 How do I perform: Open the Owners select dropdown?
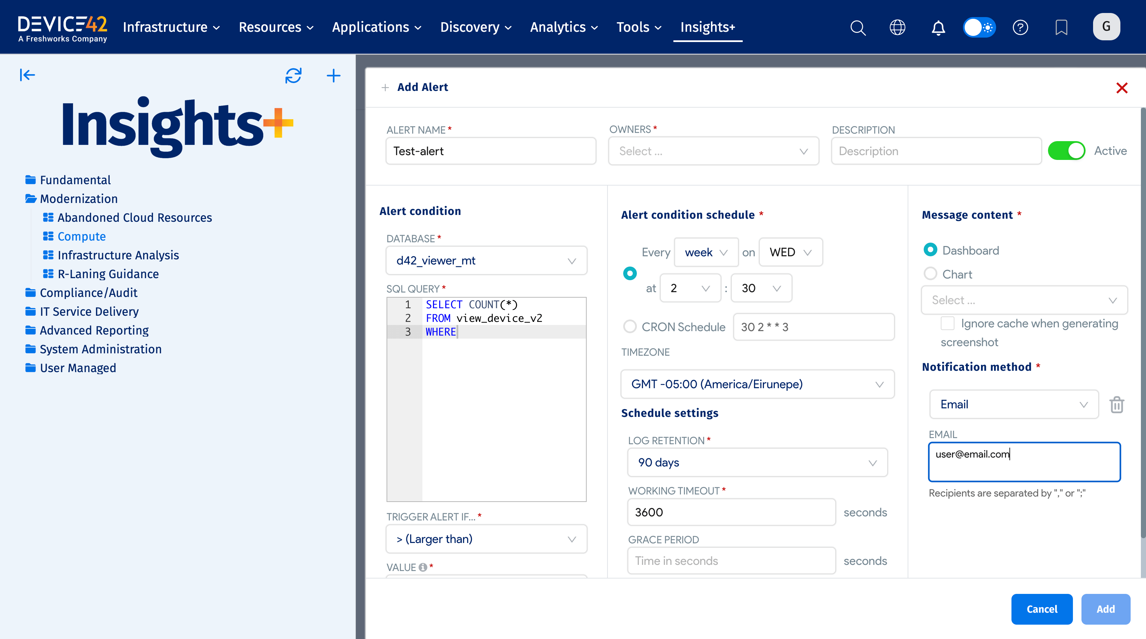click(713, 151)
